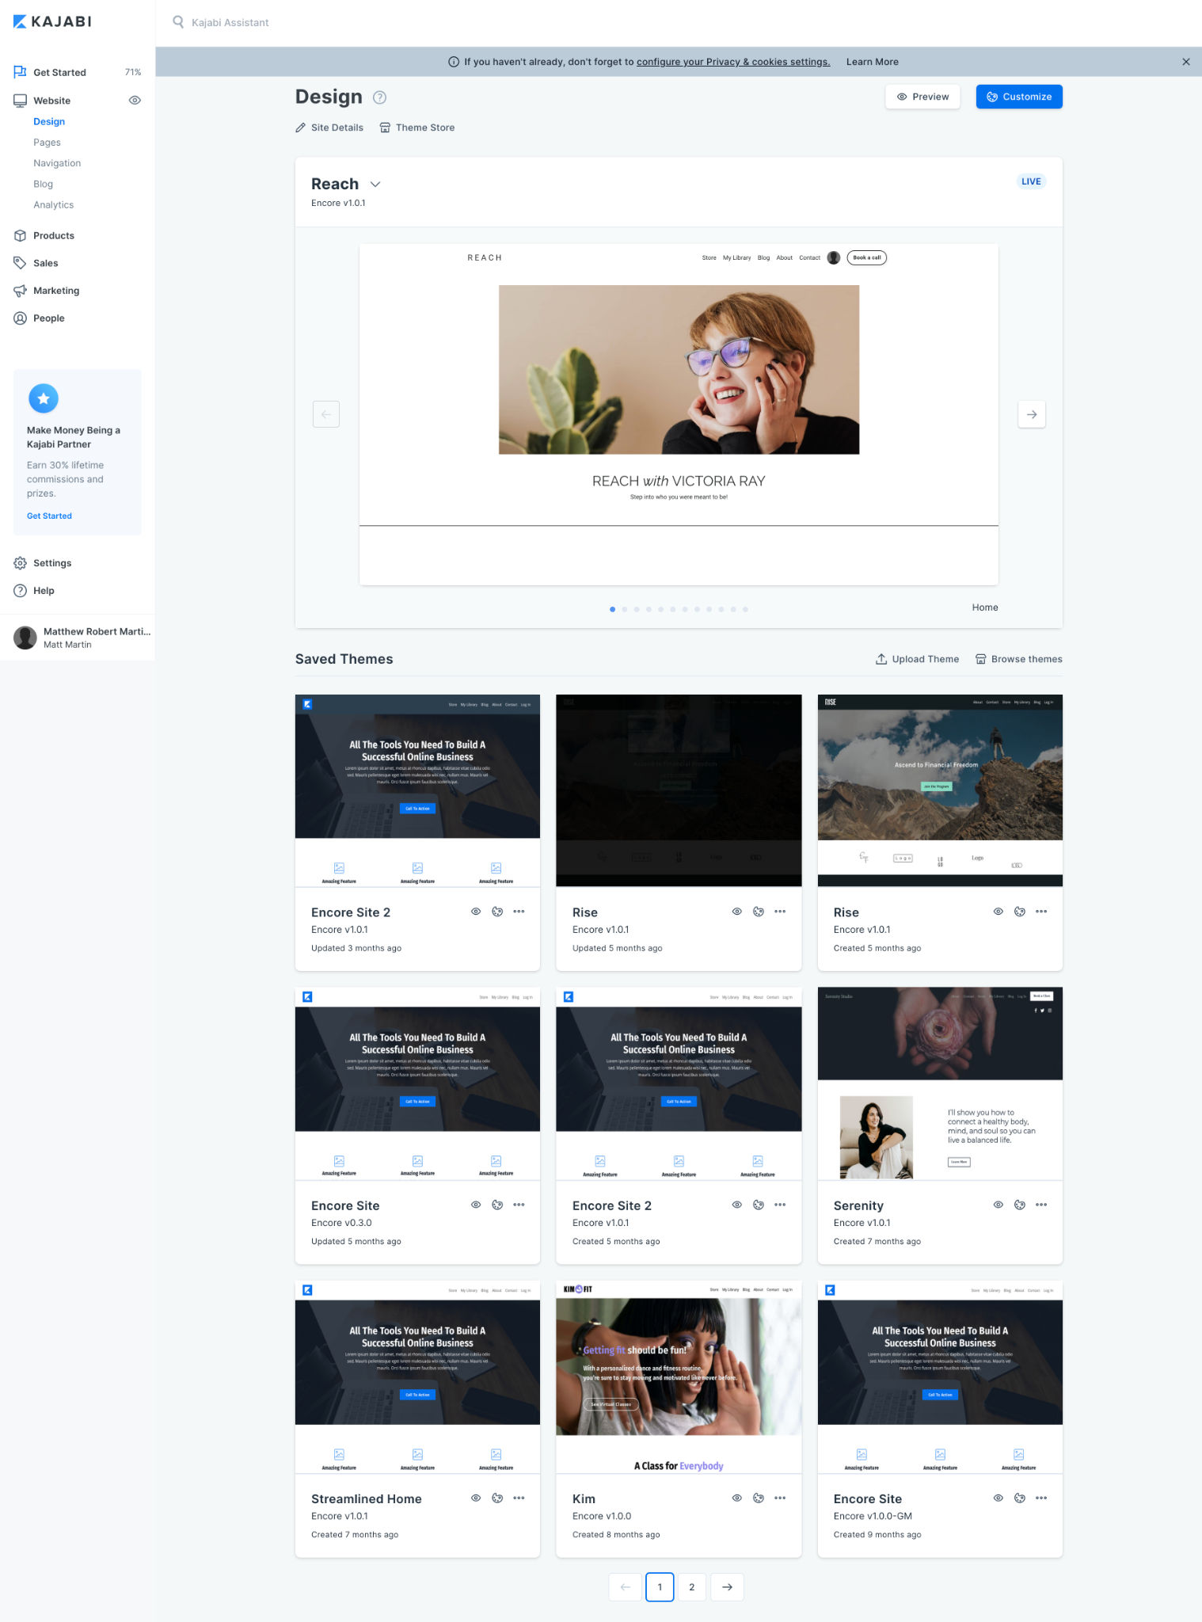Click the palette icon on Kim theme
The width and height of the screenshot is (1202, 1622).
(759, 1498)
